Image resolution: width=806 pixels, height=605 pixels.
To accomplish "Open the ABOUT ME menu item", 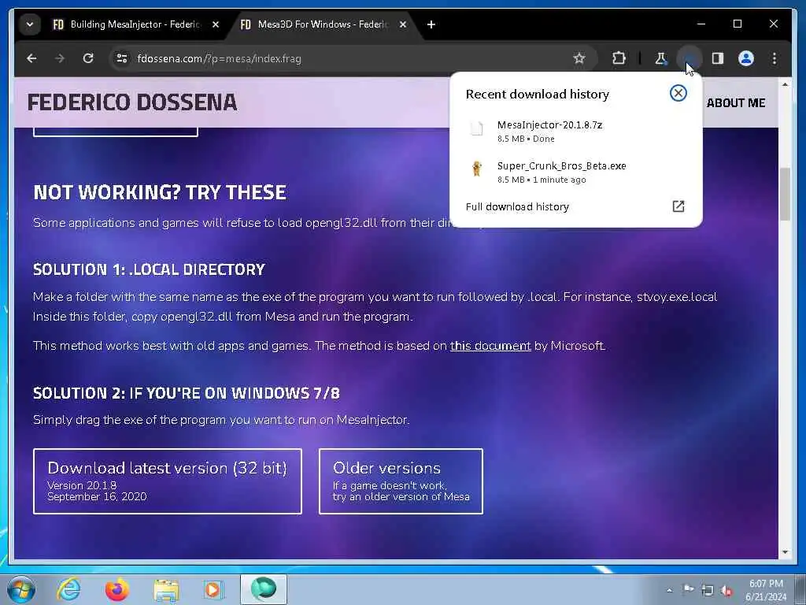I will point(736,103).
